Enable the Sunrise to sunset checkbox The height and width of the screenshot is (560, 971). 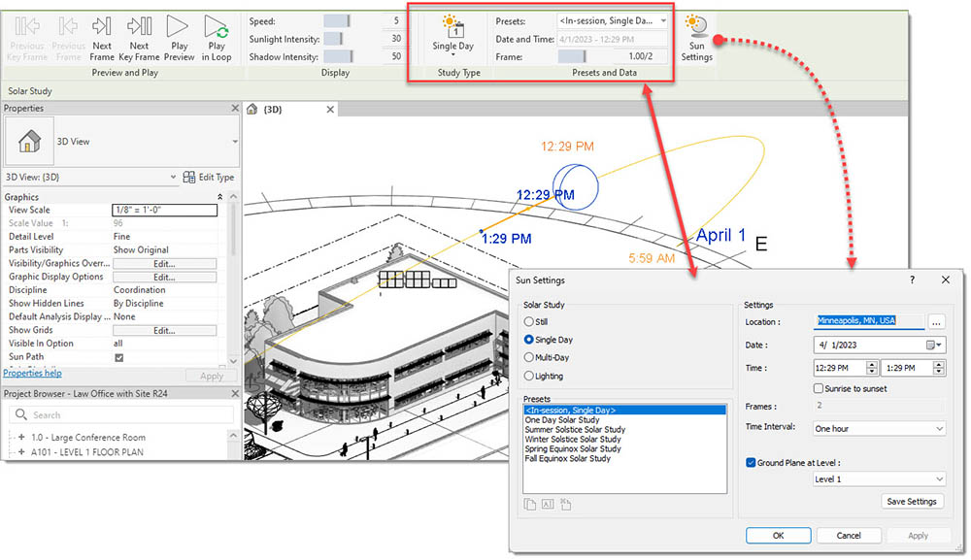click(820, 388)
